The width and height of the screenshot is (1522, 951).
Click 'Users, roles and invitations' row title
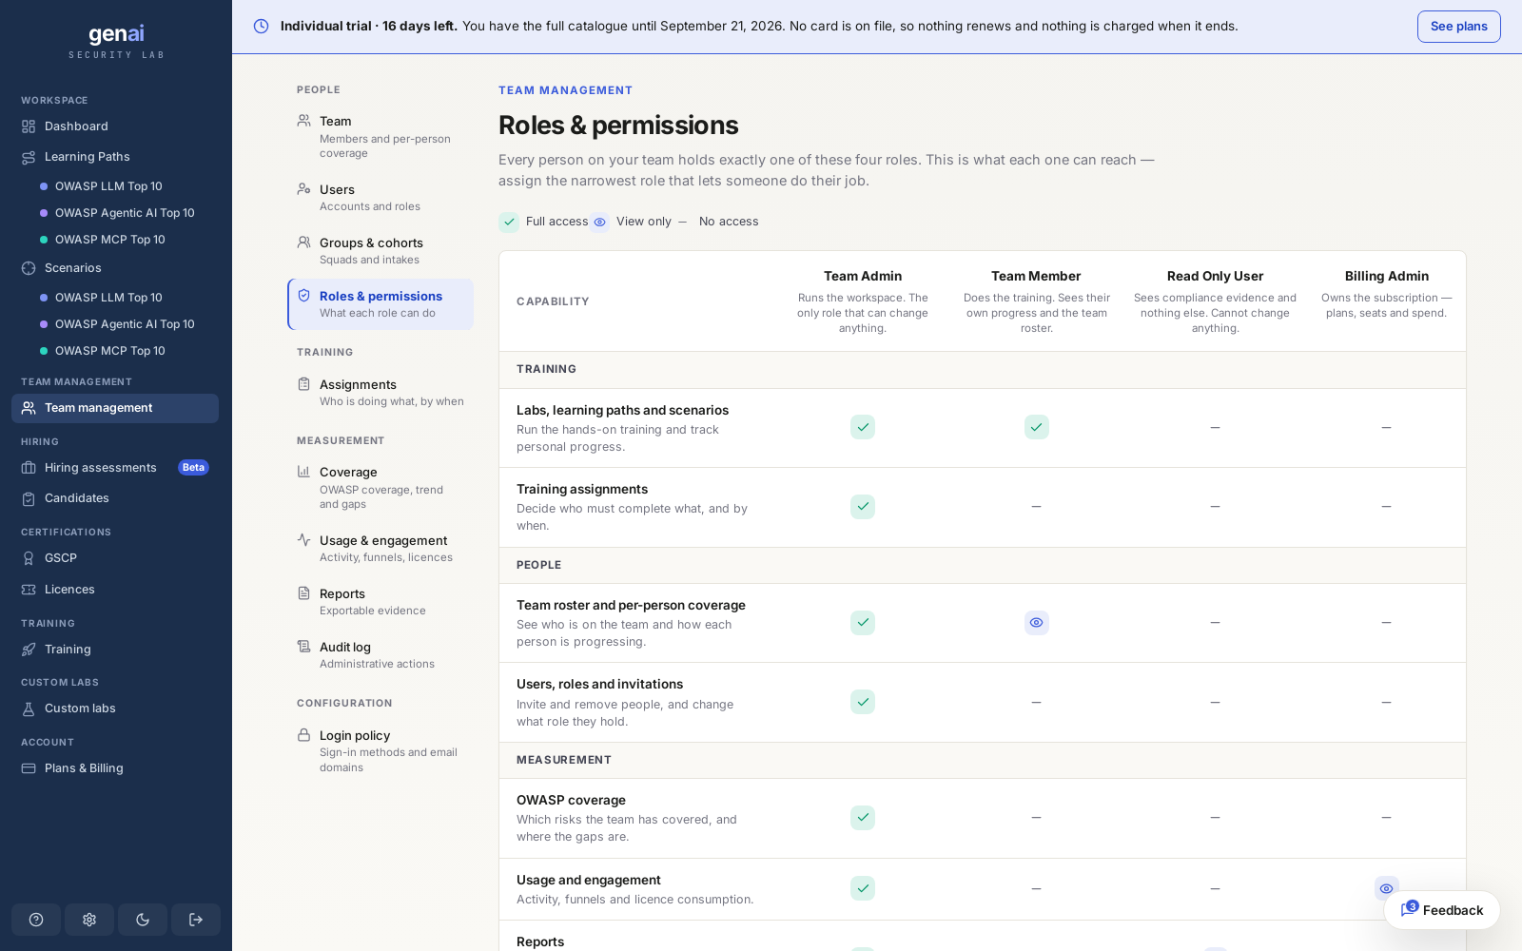599,684
